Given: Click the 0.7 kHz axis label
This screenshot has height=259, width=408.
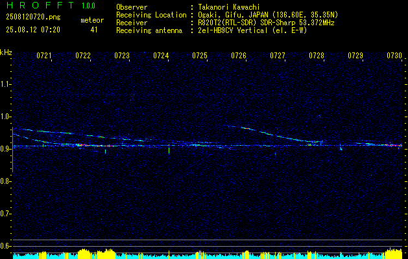Looking at the screenshot, I should [5, 214].
